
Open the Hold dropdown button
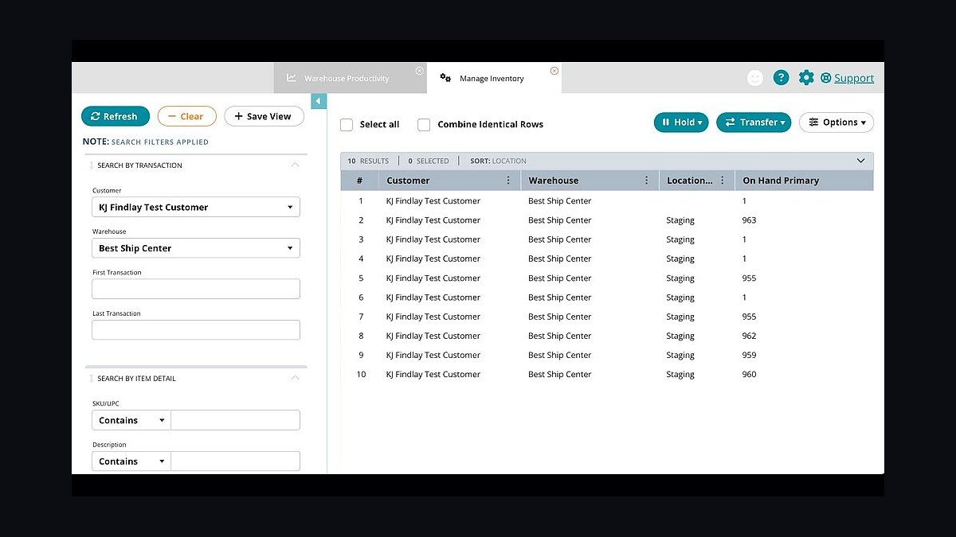[x=681, y=123]
